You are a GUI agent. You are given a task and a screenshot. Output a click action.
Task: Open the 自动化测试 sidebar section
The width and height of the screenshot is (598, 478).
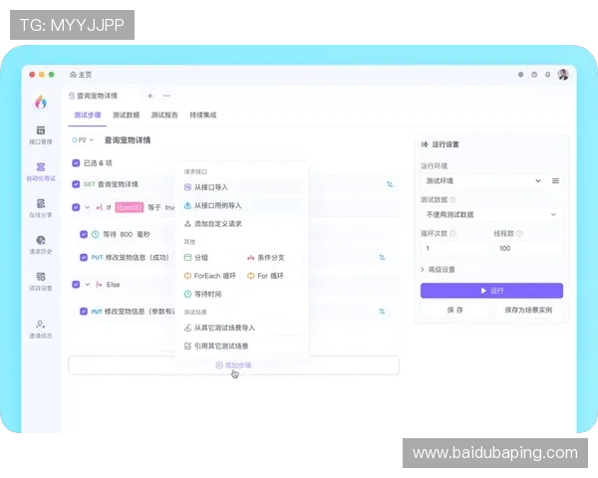click(x=41, y=171)
